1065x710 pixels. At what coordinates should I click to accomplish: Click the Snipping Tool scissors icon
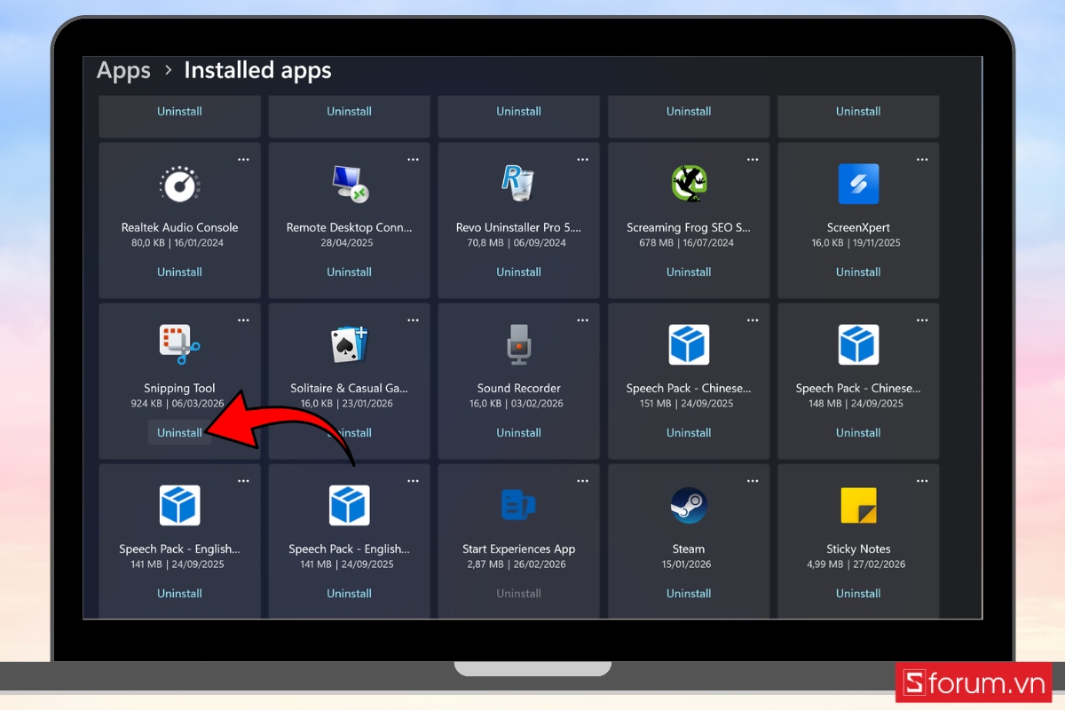(179, 344)
